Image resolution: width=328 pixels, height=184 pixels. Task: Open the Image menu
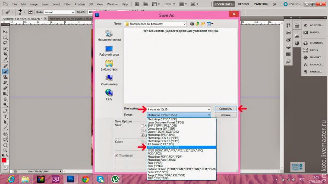point(34,4)
